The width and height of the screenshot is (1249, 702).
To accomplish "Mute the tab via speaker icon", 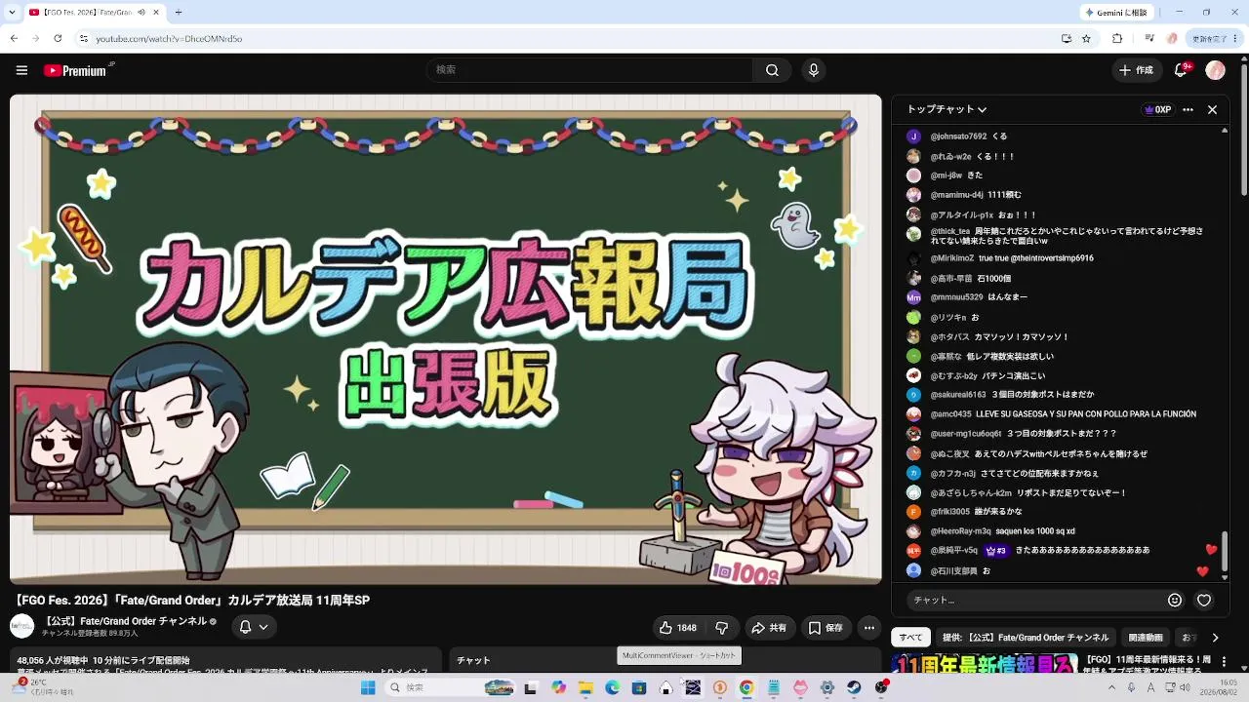I will 141,13.
